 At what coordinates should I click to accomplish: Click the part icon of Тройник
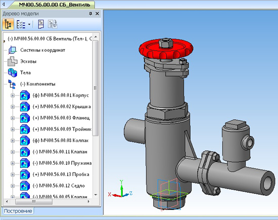[25, 129]
